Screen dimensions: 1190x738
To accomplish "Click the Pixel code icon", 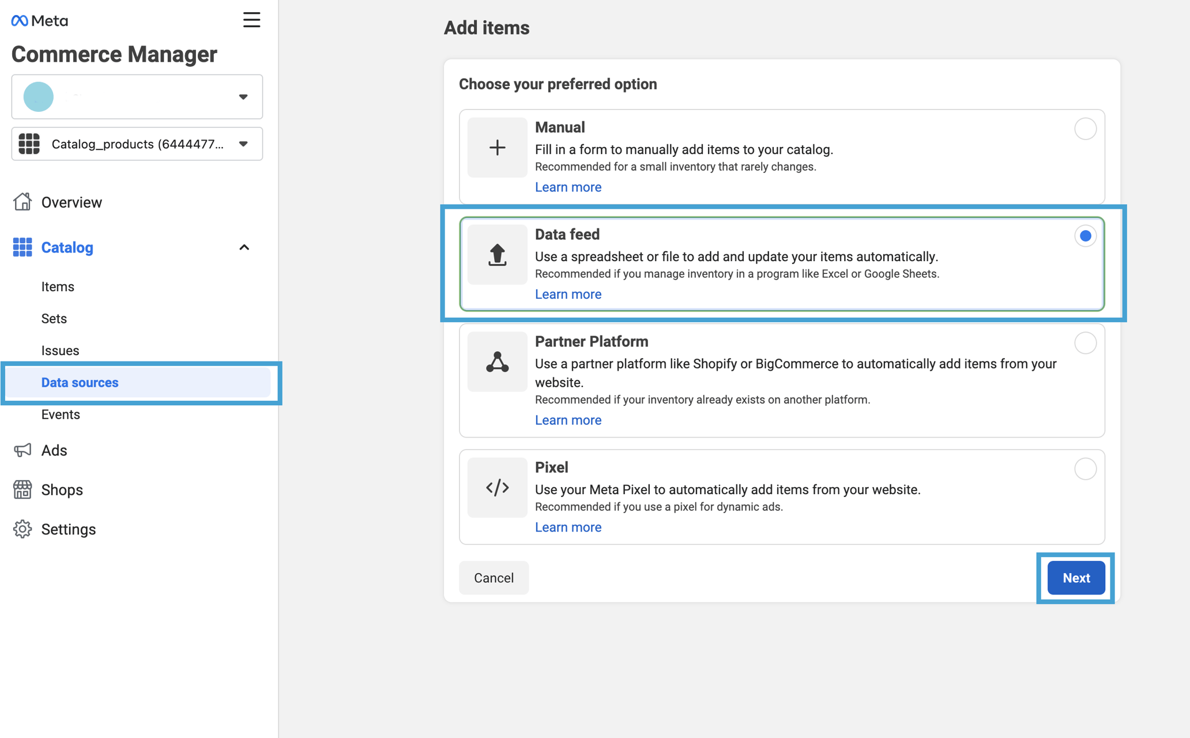I will click(497, 488).
